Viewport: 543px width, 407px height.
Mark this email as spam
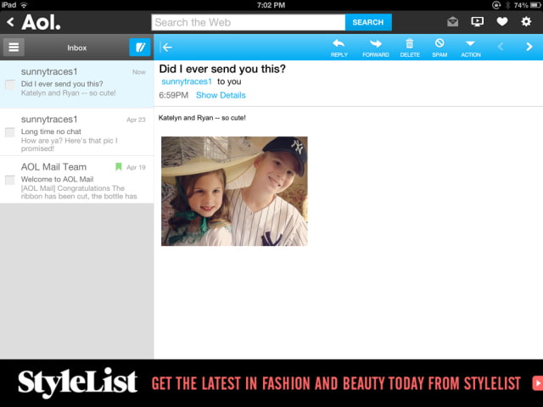click(x=439, y=47)
